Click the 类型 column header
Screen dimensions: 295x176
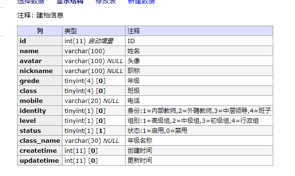[94, 31]
